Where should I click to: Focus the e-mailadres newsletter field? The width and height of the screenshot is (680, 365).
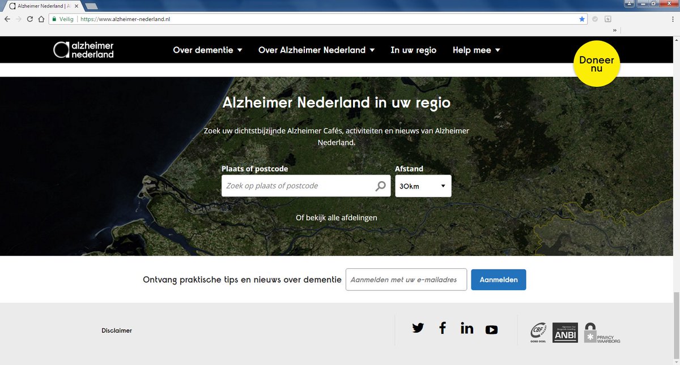[x=406, y=280]
